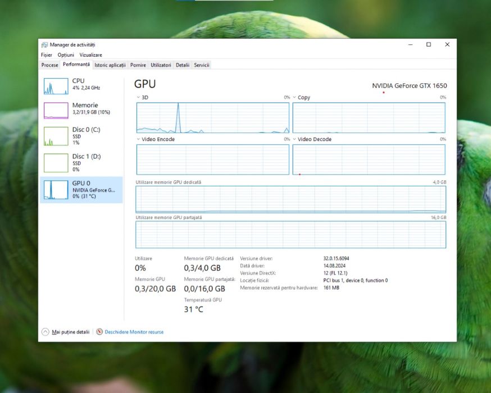This screenshot has width=491, height=393.
Task: Click the collapse arrow icon for Mai puține detalii
Action: pos(46,332)
